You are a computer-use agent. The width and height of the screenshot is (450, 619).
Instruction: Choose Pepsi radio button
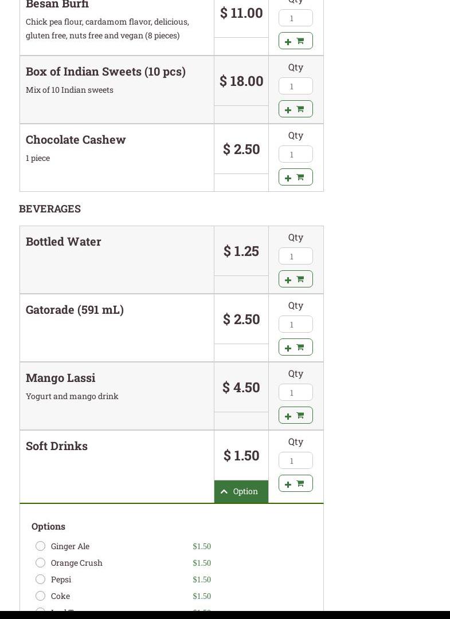click(40, 579)
